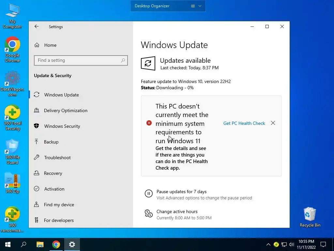
Task: Open taskbar clock showing 10:55 PM
Action: pyautogui.click(x=306, y=244)
